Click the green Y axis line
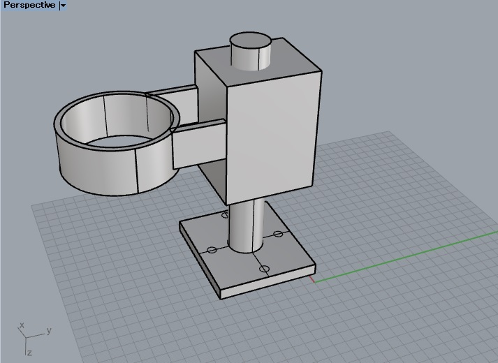 point(407,257)
